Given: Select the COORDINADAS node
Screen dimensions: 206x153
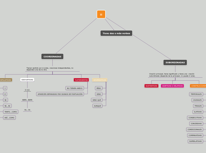Looking at the screenshot, I should (x=52, y=56).
